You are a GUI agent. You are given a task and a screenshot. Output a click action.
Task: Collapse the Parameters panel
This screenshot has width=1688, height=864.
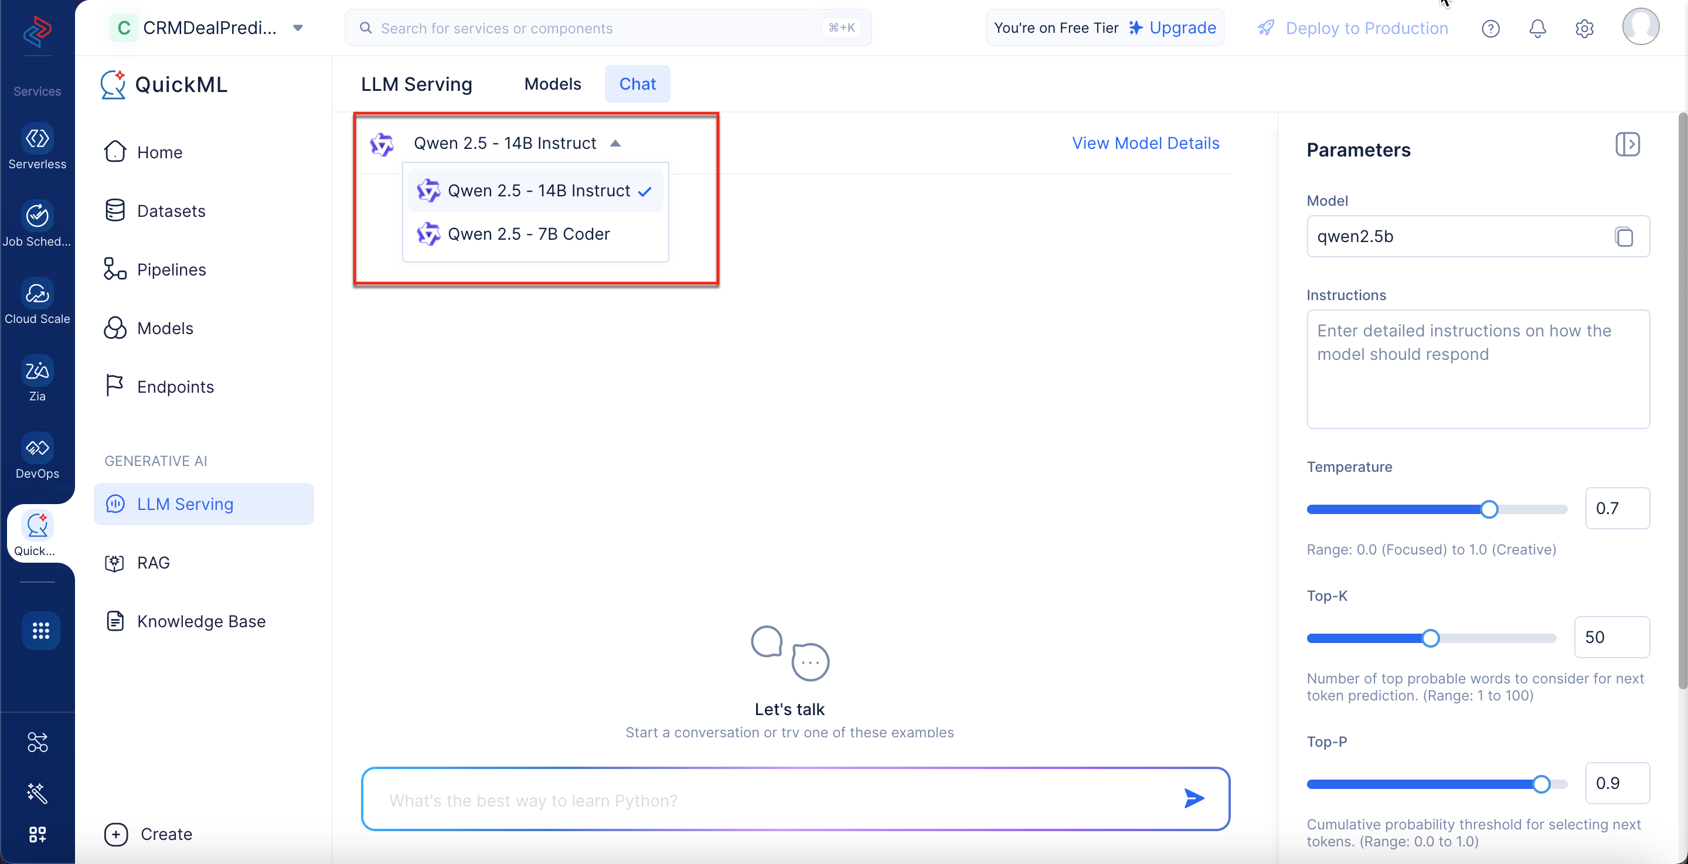point(1627,144)
